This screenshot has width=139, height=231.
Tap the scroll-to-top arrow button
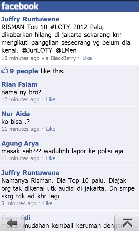127,223
